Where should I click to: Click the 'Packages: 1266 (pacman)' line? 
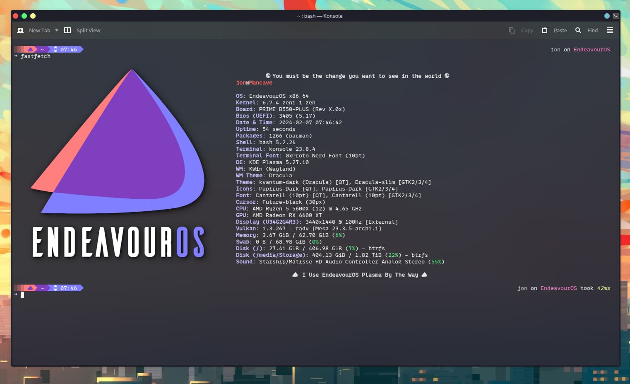pyautogui.click(x=274, y=136)
